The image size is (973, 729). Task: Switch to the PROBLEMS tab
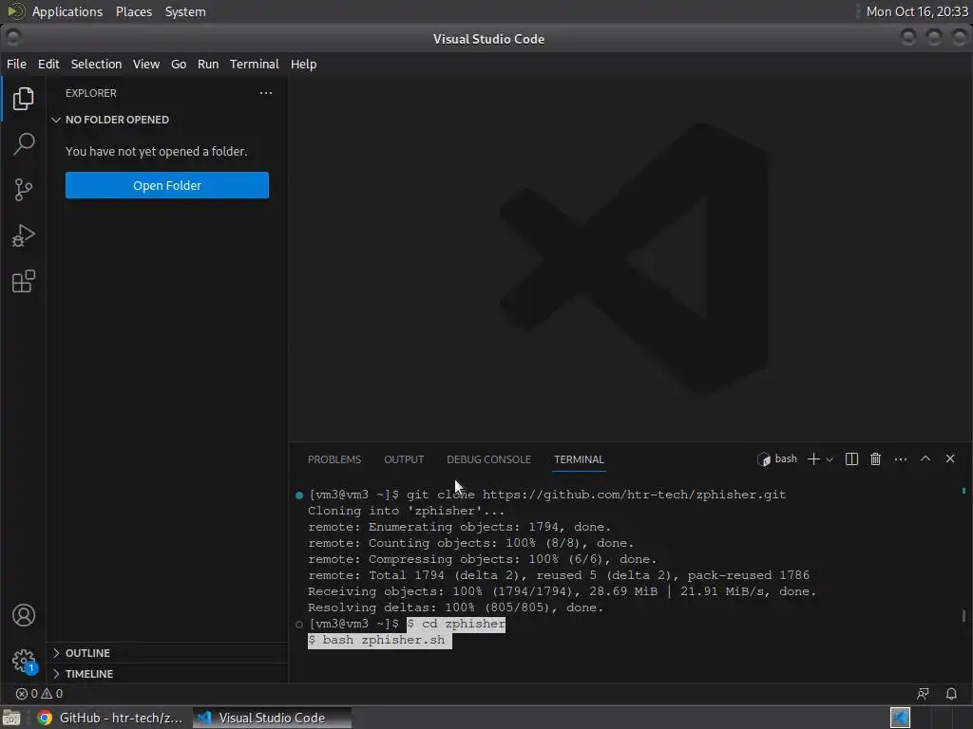[334, 459]
